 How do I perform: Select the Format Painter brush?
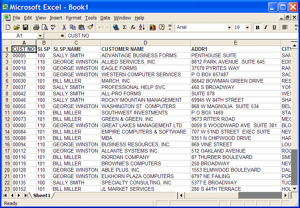pyautogui.click(x=90, y=27)
